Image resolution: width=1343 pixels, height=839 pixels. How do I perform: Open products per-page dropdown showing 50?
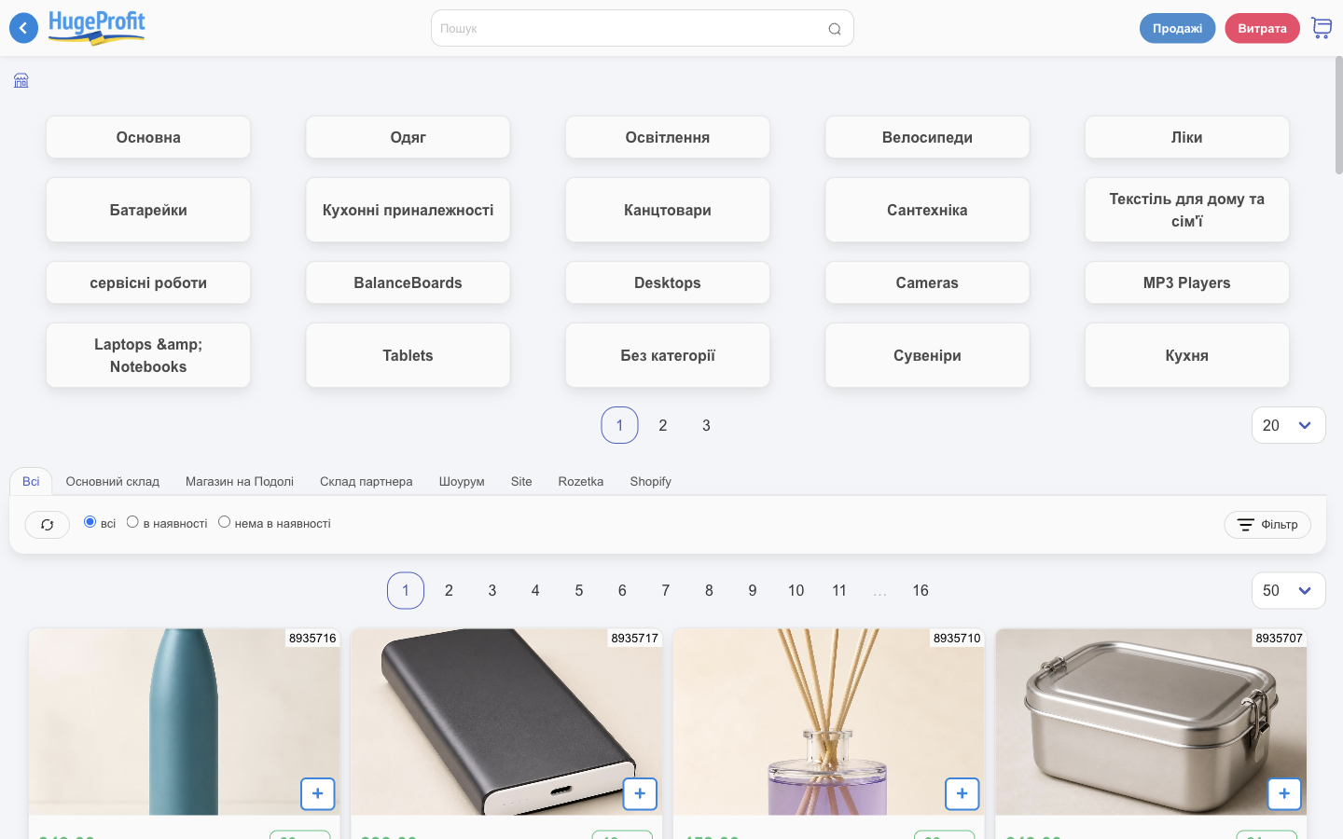(x=1288, y=590)
